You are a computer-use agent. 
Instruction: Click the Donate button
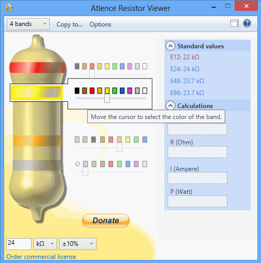106,220
